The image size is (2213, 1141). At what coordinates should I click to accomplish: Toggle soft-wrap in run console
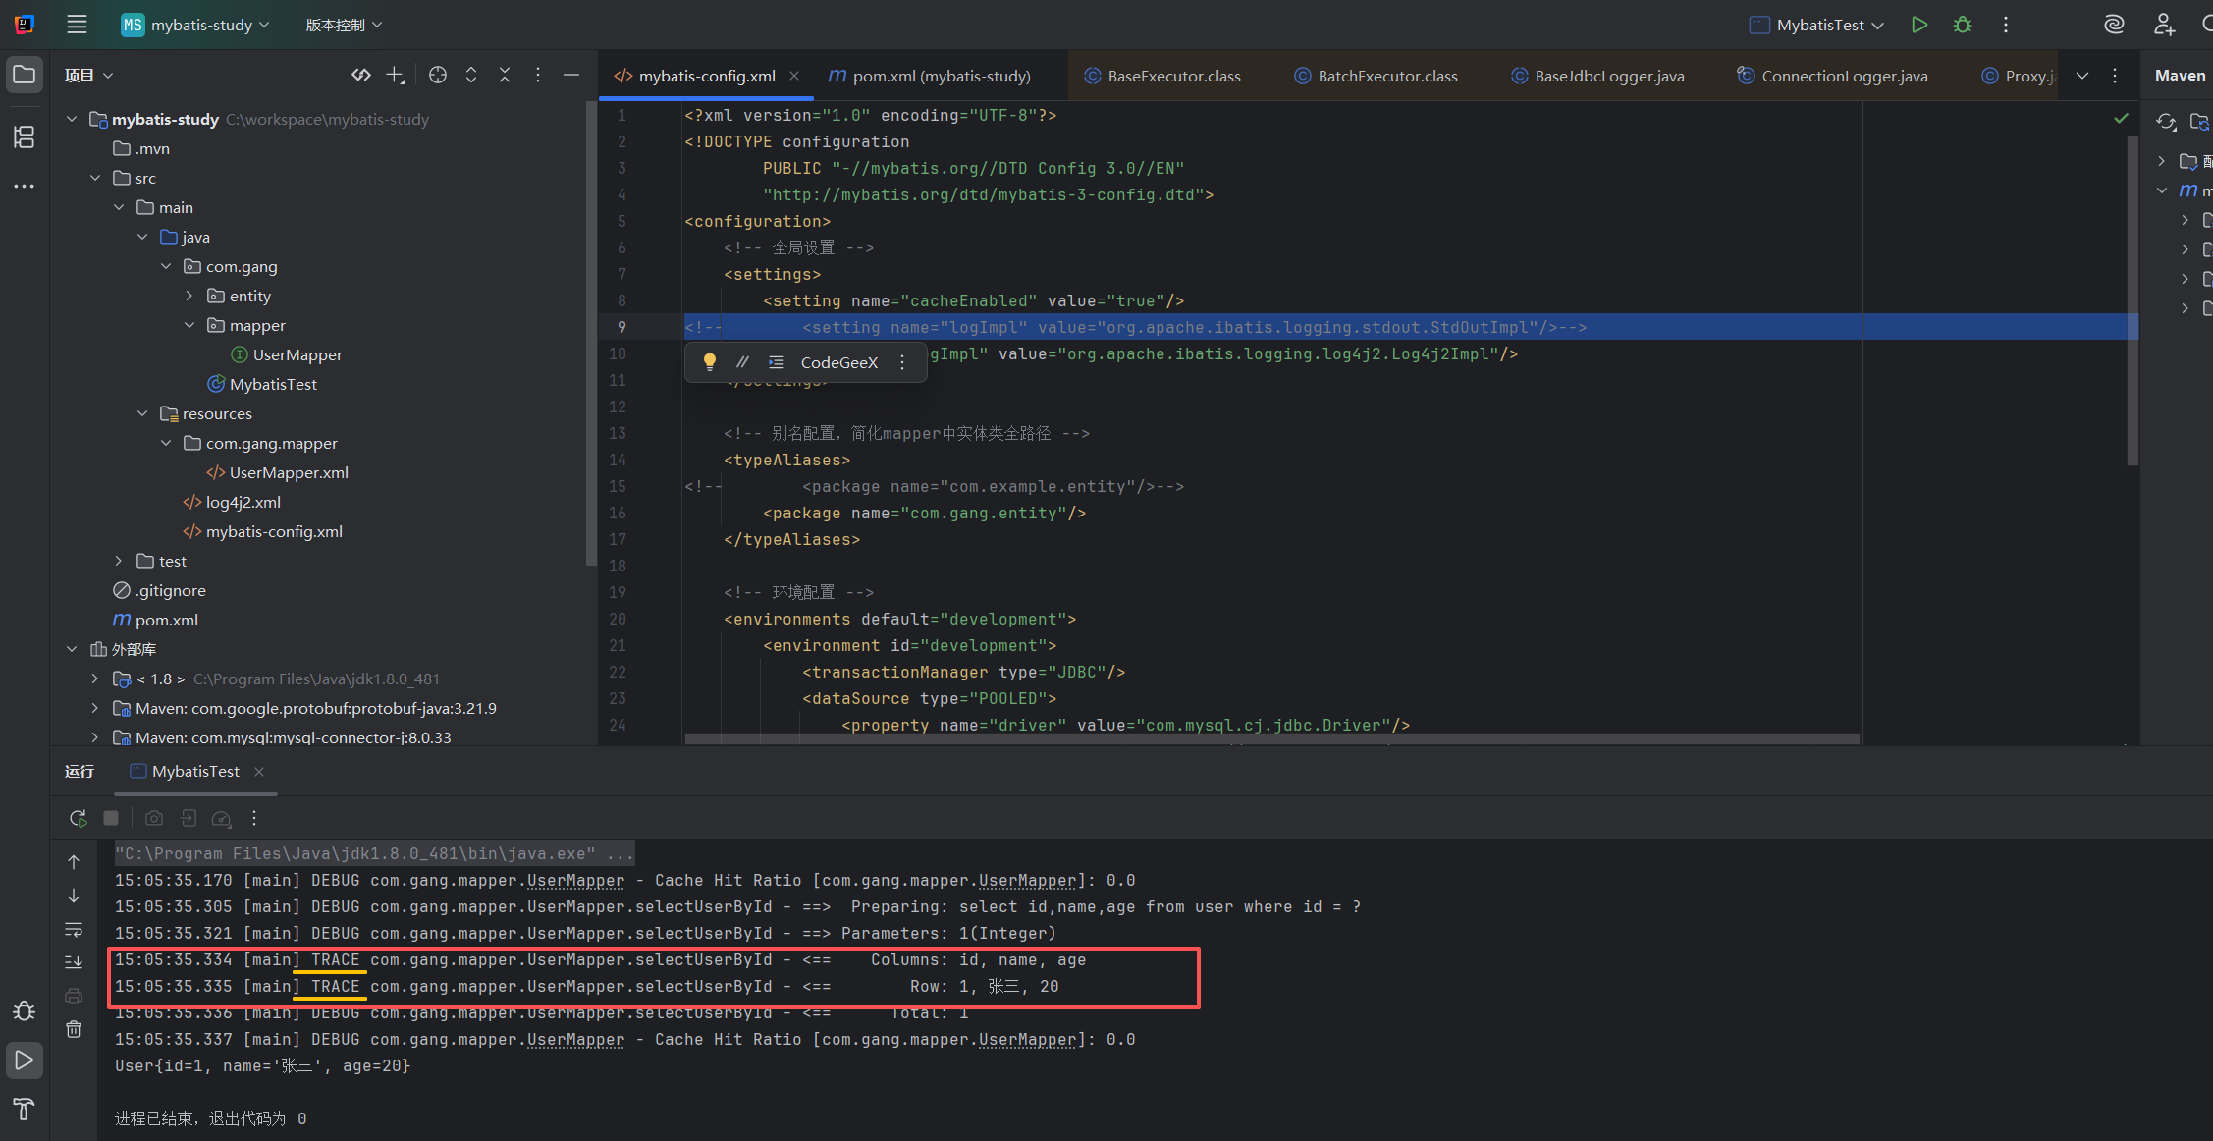74,929
